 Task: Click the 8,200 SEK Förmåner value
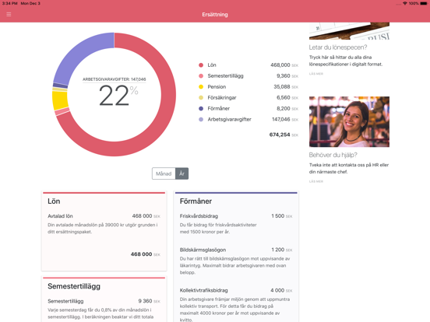287,108
